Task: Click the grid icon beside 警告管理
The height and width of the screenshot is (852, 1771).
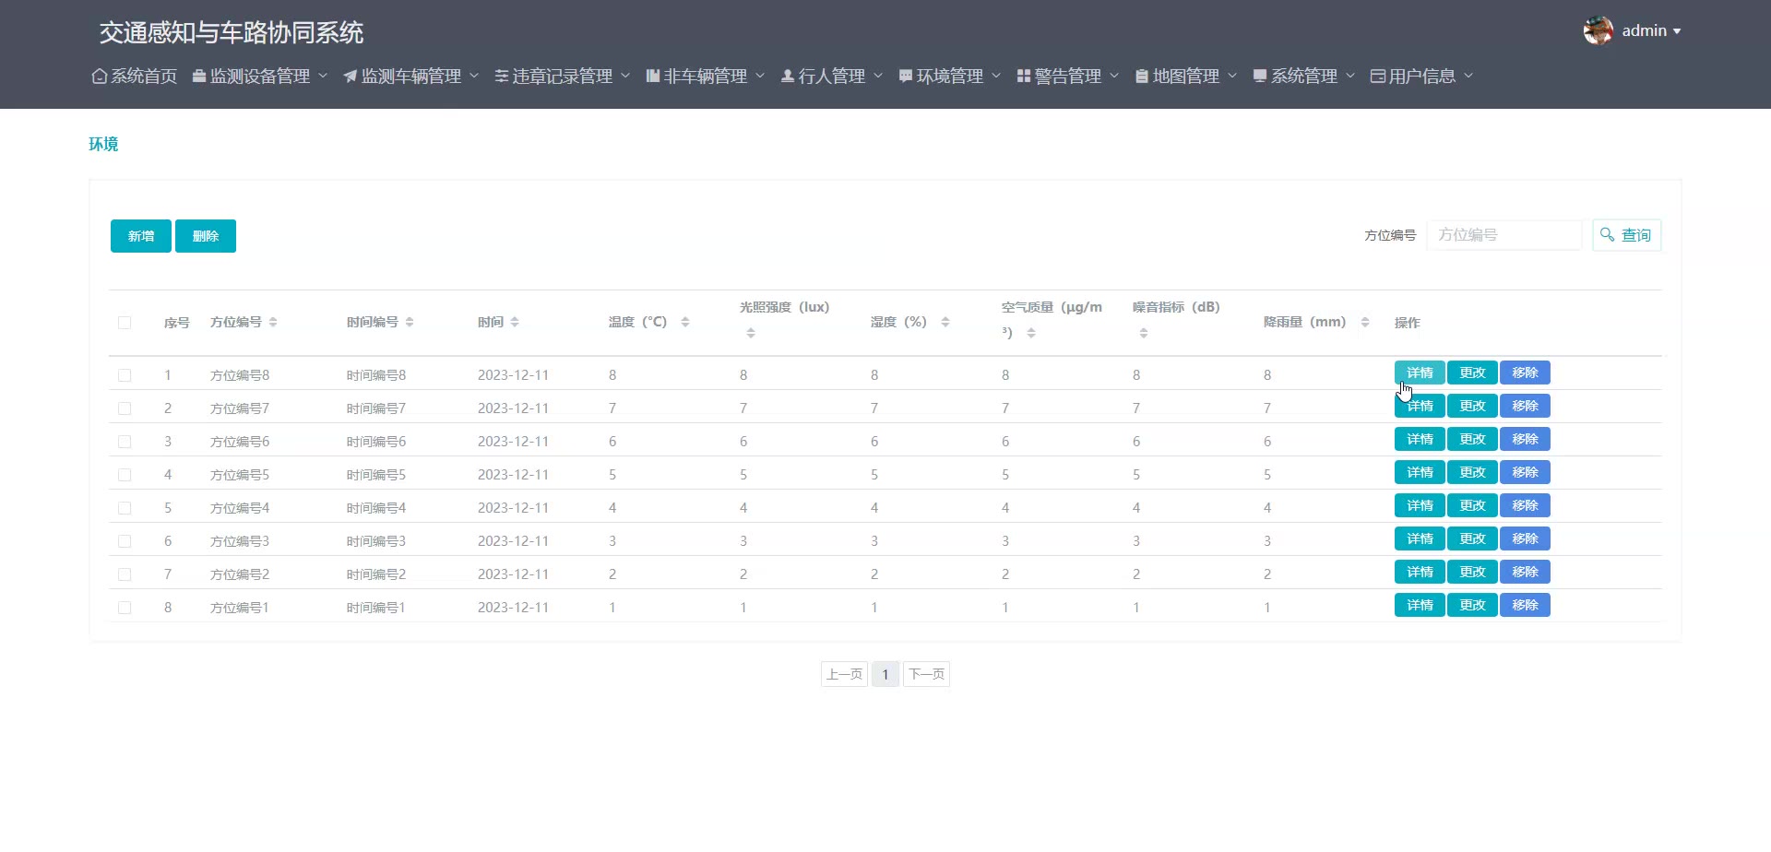Action: point(1024,77)
